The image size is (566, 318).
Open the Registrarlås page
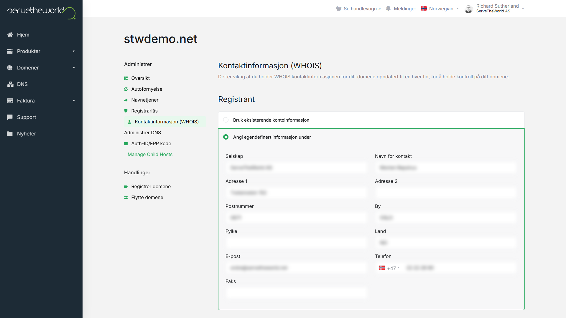point(144,111)
